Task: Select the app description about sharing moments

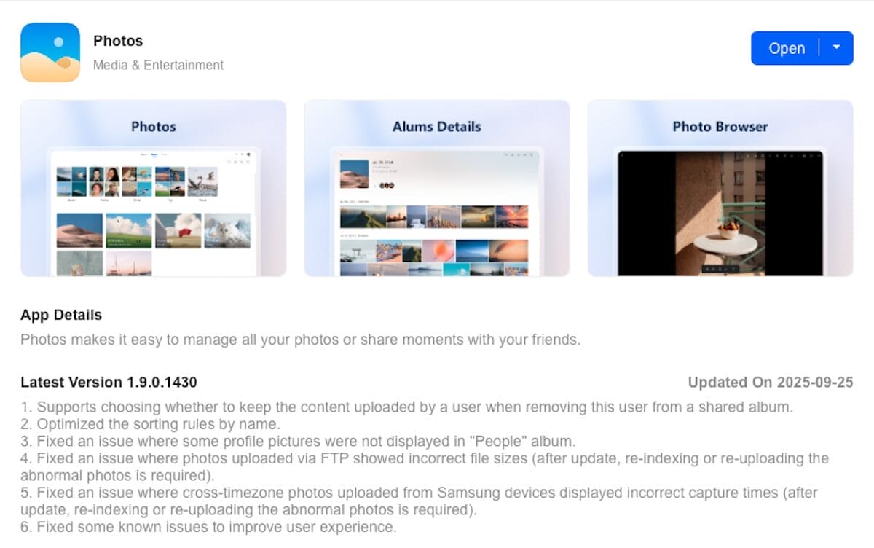Action: click(300, 340)
